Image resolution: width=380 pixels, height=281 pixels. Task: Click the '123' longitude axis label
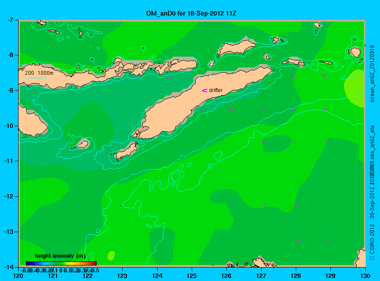tap(122, 276)
